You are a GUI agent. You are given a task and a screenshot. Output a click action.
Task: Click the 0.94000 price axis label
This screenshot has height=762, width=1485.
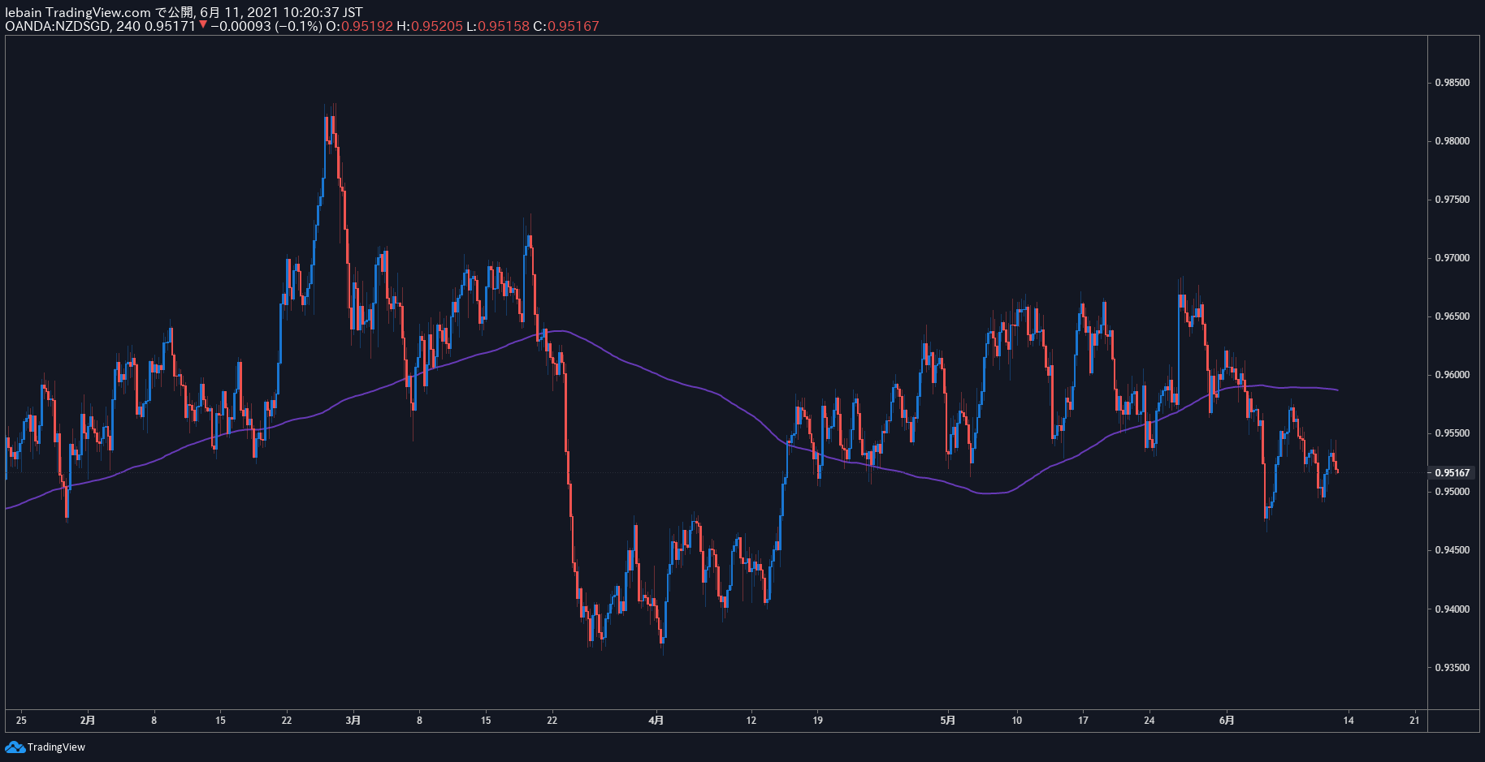click(x=1453, y=609)
